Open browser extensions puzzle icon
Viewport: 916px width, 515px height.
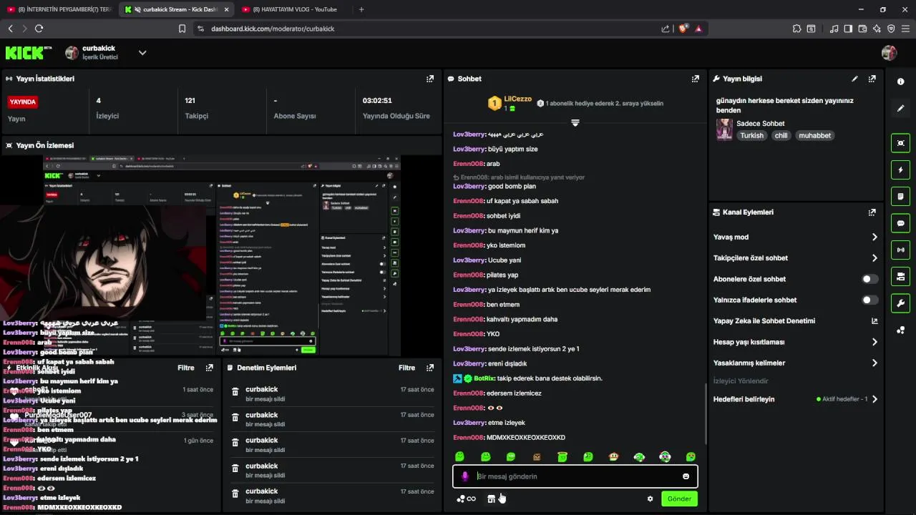pos(796,29)
